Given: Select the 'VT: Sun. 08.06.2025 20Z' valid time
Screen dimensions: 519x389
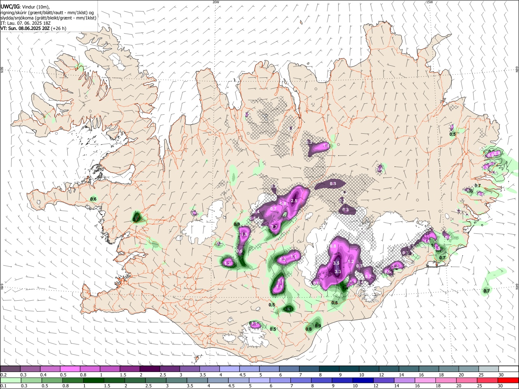Looking at the screenshot, I should (x=25, y=28).
